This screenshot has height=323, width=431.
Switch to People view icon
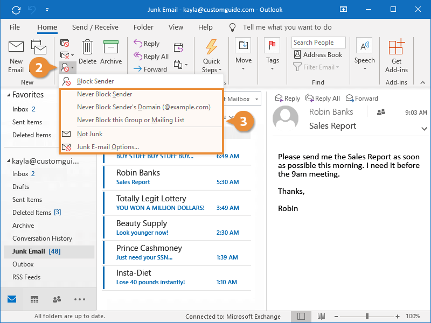coord(57,299)
